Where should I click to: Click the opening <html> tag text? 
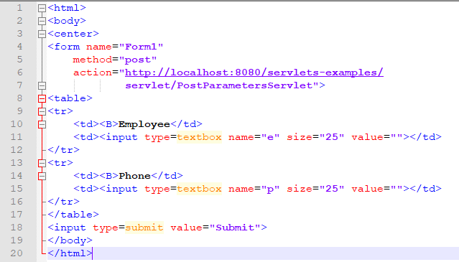[x=67, y=8]
